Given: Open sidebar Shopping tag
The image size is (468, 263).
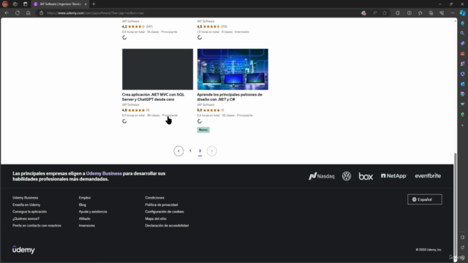Looking at the screenshot, I should [x=463, y=44].
